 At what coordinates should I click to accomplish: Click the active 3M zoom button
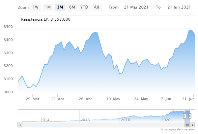(x=60, y=7)
